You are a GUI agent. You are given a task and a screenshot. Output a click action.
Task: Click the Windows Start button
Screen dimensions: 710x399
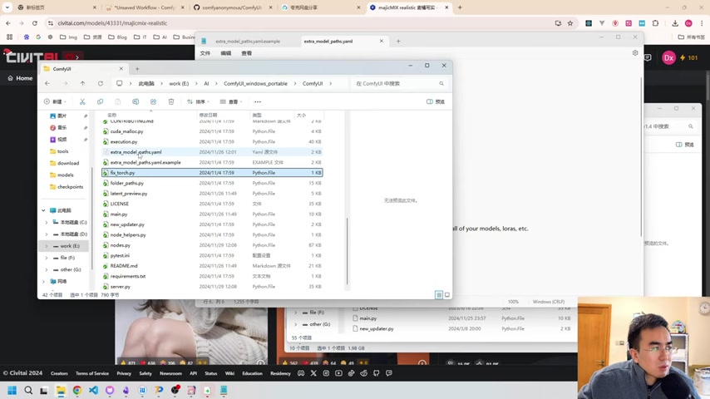point(12,390)
